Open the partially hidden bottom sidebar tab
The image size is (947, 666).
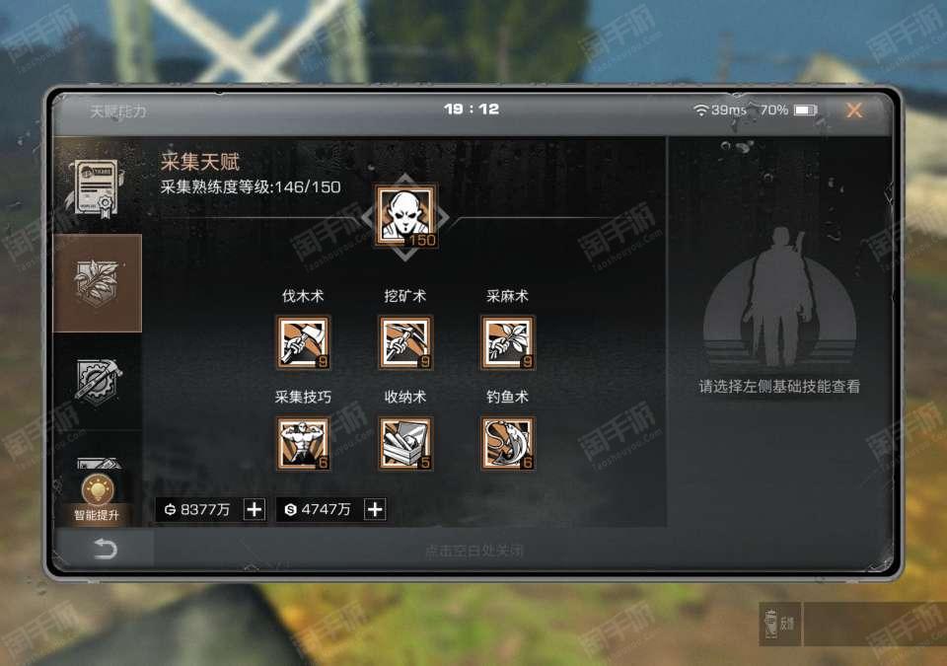click(x=99, y=464)
